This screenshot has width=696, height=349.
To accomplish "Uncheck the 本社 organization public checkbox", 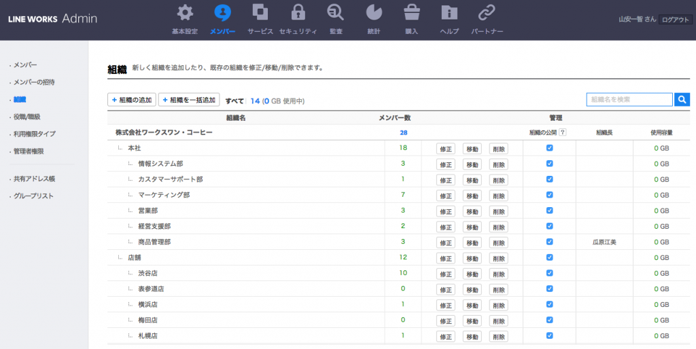I will point(549,148).
